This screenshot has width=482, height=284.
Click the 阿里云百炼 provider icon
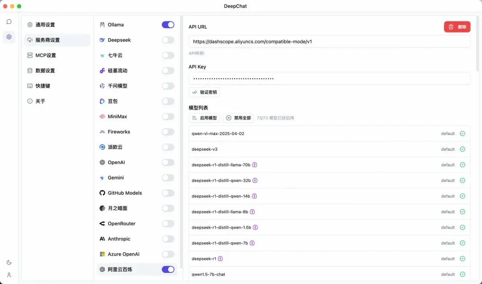tap(102, 270)
